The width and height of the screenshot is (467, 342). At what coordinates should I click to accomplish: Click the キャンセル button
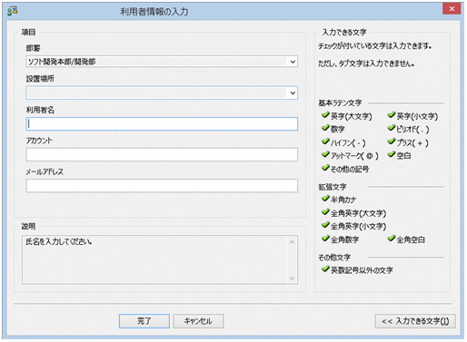[x=198, y=321]
